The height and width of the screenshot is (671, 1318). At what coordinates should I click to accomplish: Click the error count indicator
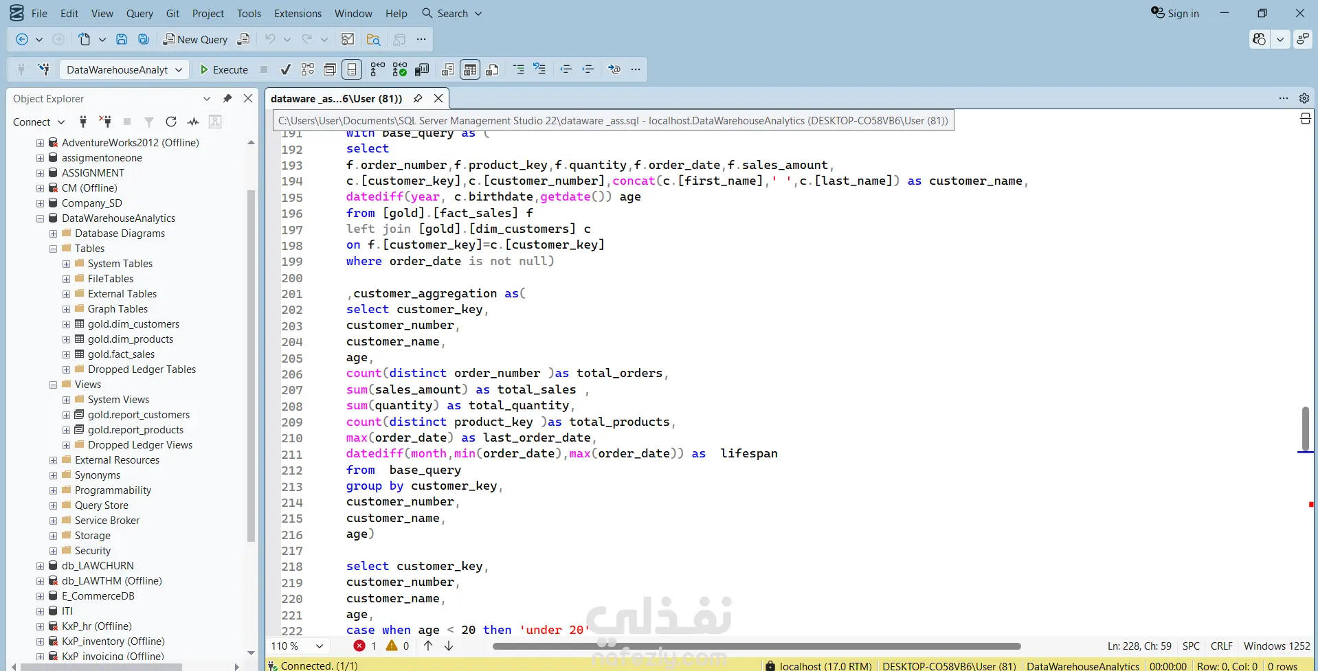pos(365,646)
